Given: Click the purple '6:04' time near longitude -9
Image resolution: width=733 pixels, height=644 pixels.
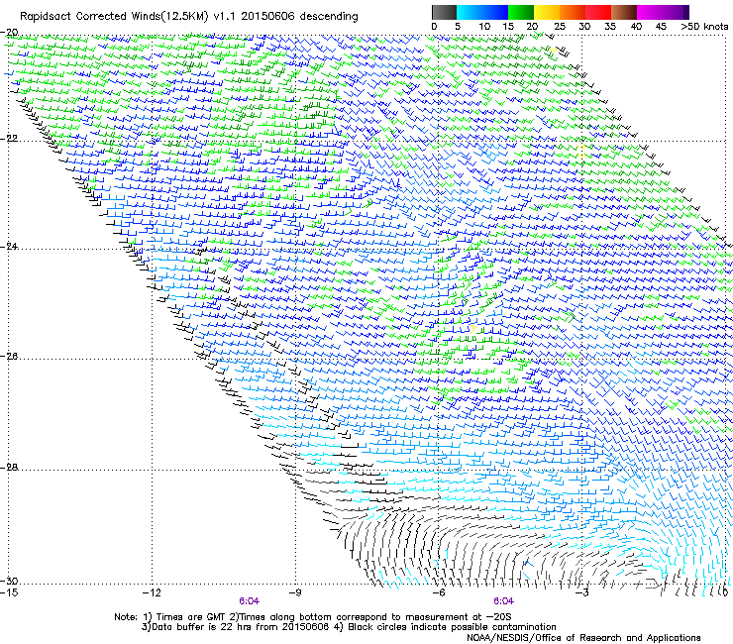Looking at the screenshot, I should [x=249, y=601].
